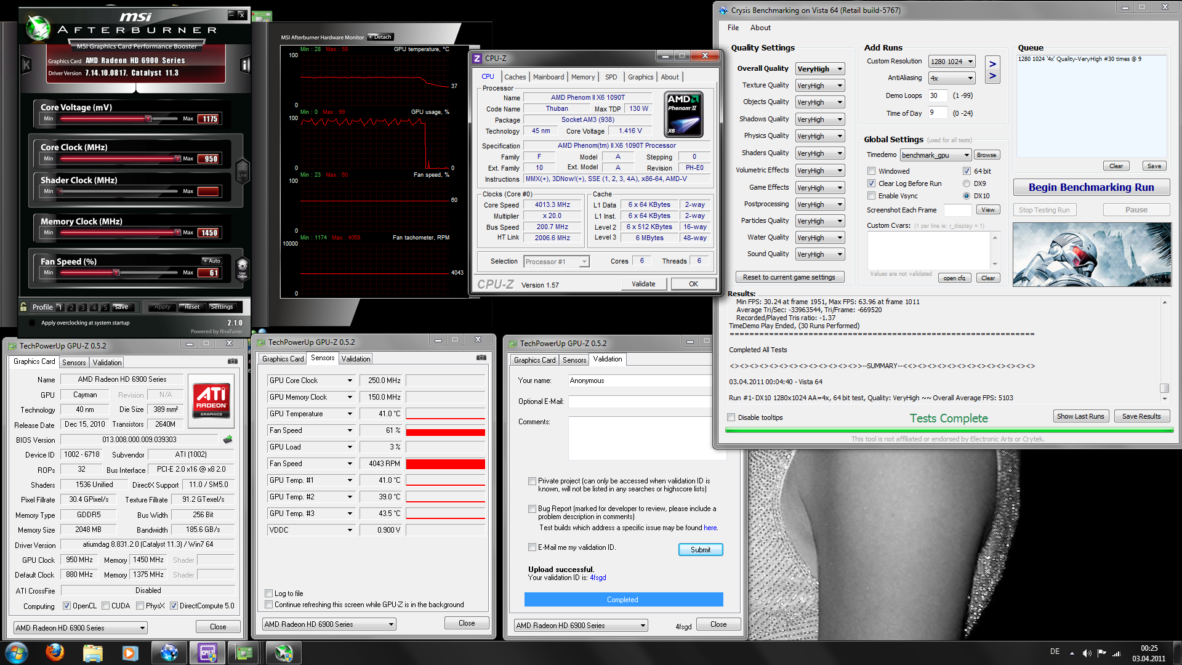This screenshot has height=665, width=1182.
Task: Open MSI Afterburner information panel
Action: pos(245,65)
